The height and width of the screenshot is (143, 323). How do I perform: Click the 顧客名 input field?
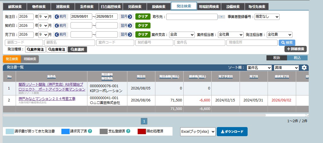[69, 42]
